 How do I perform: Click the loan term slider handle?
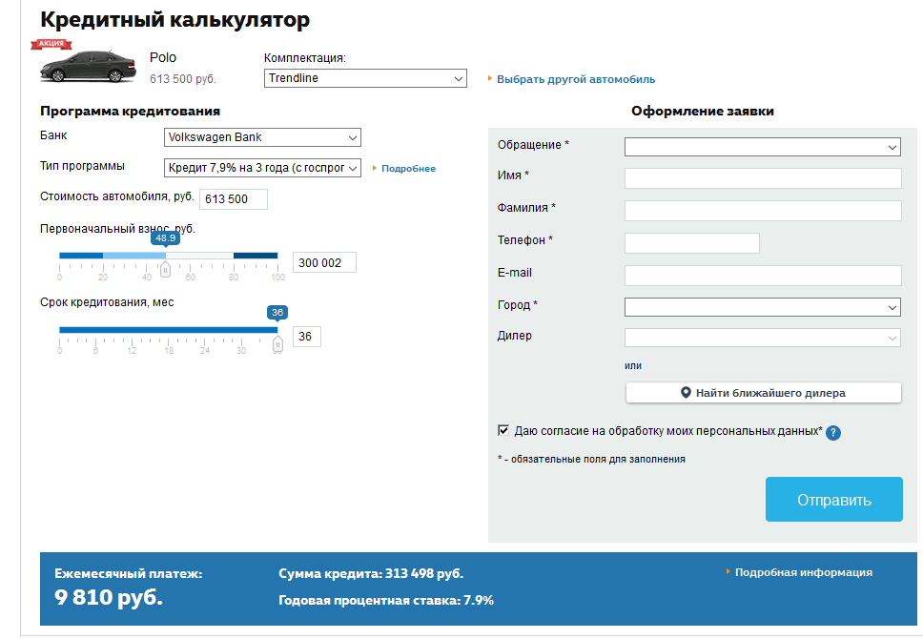(x=277, y=343)
